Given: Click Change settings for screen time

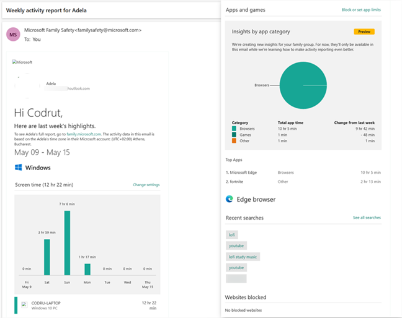Looking at the screenshot, I should [146, 184].
